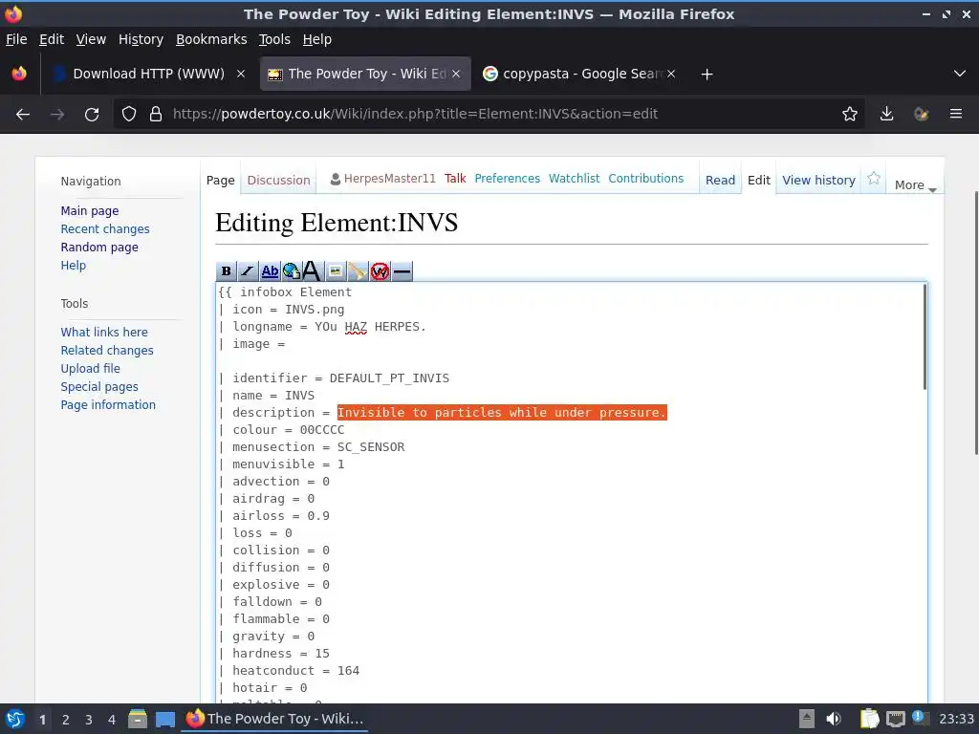Apply italic formatting in wiki toolbar

pyautogui.click(x=248, y=270)
